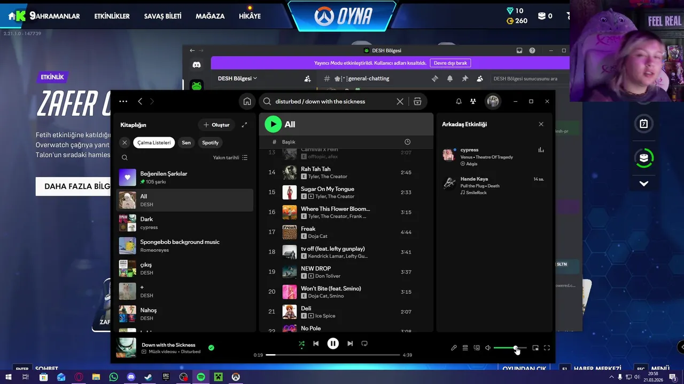Select the track Rah Tah Tah

click(x=346, y=172)
